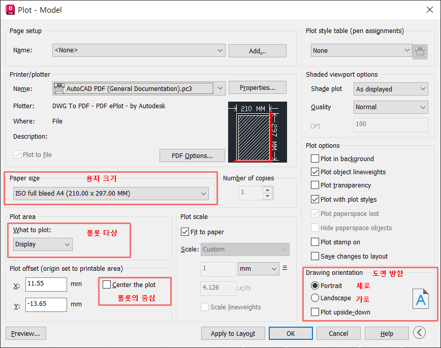This screenshot has width=441, height=348.
Task: Open PDF Options...
Action: click(192, 155)
